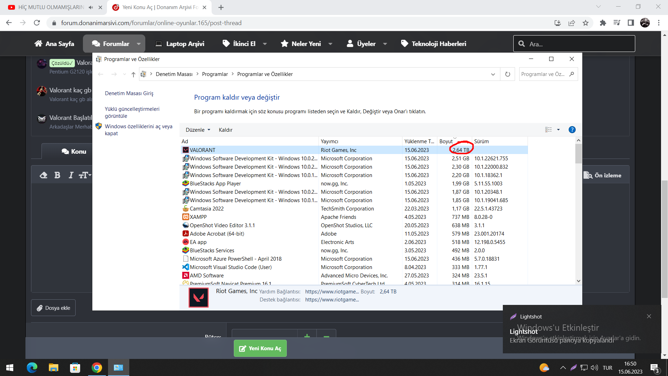Click the Programlar ve Özellikler search box

[548, 74]
